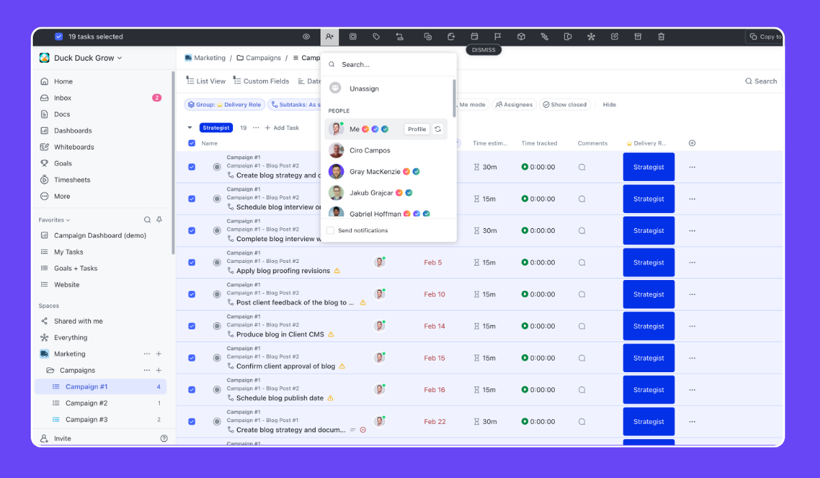Open the Tags tool in the action bar

376,36
